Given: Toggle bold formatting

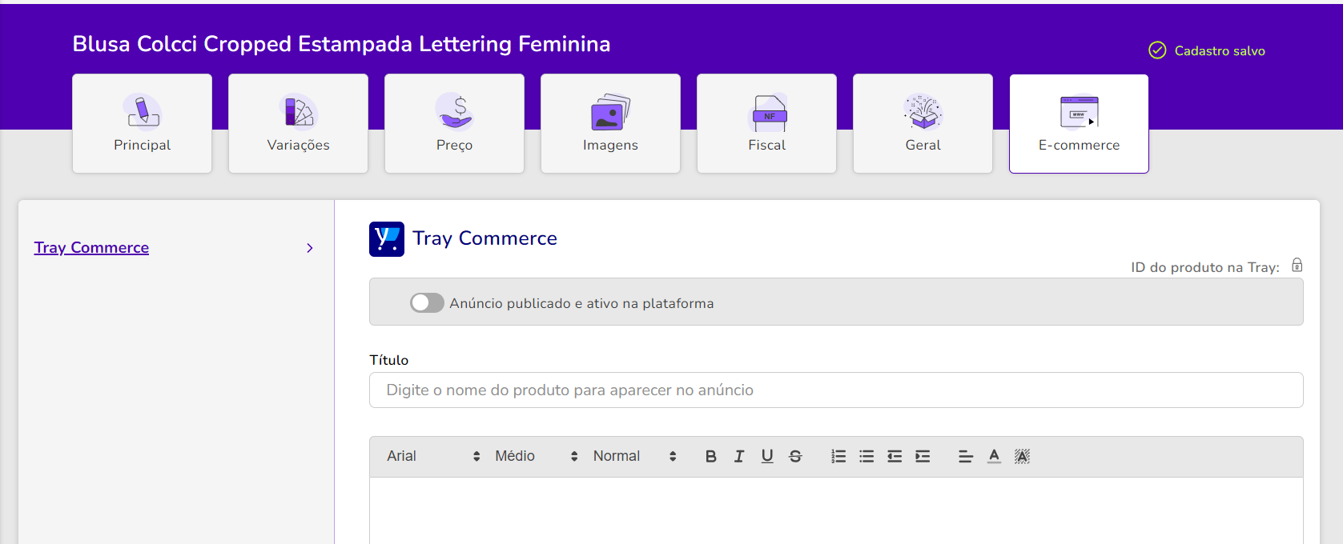Looking at the screenshot, I should [x=710, y=456].
